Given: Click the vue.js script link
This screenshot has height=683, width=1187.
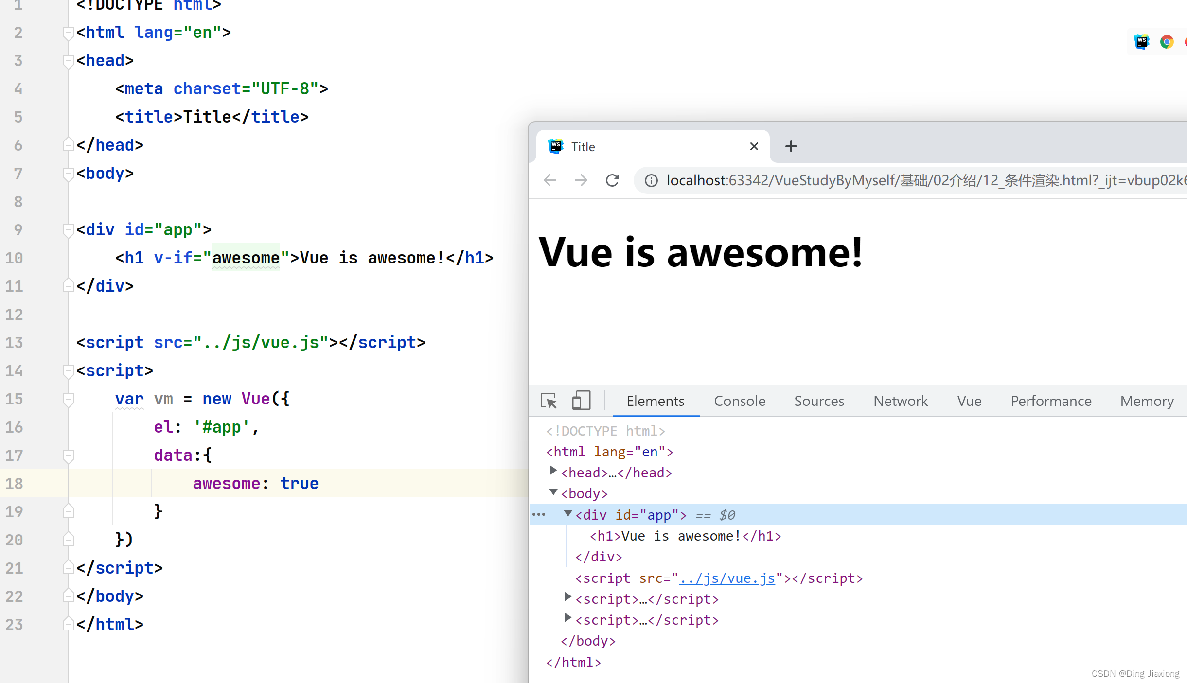Looking at the screenshot, I should click(726, 578).
